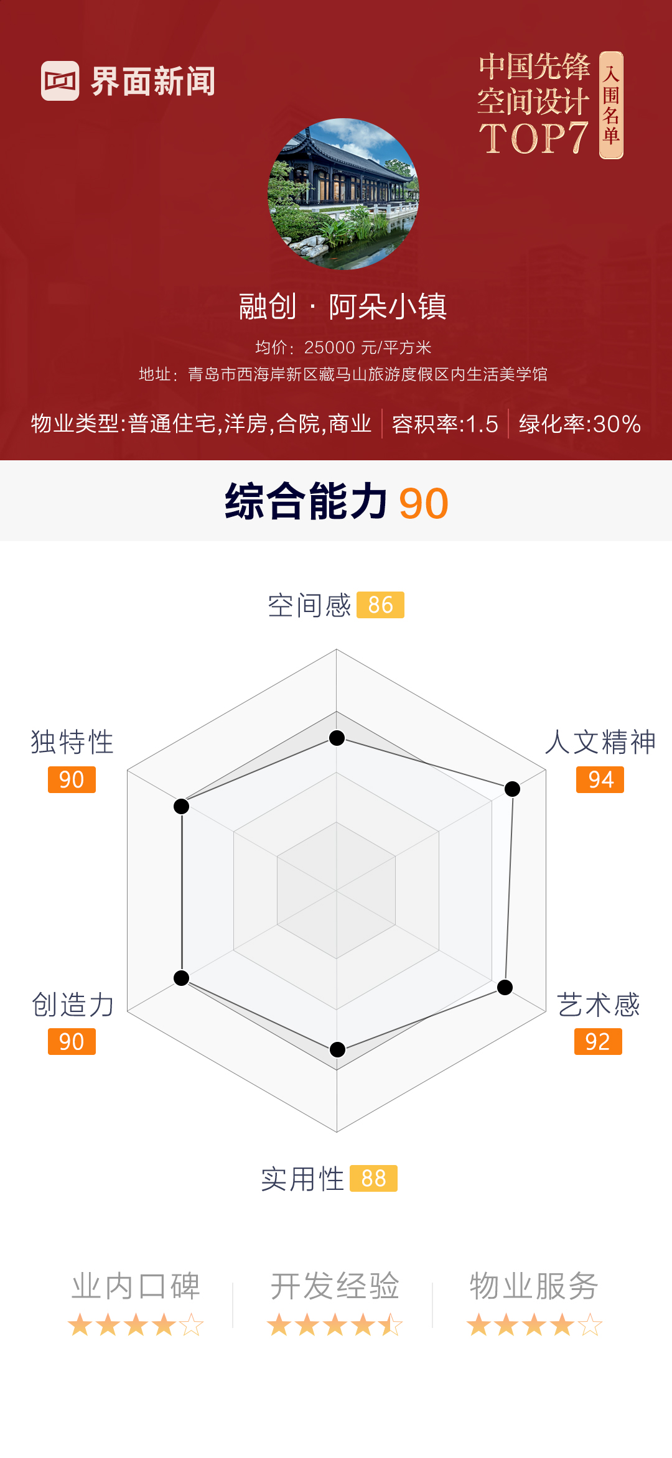Image resolution: width=672 pixels, height=1458 pixels.
Task: Click the 艺术感 score badge 92
Action: [x=598, y=1041]
